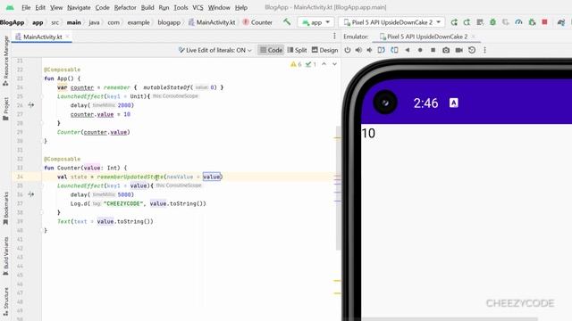Click the editor vertical scrollbar
The image size is (572, 321).
(338, 188)
